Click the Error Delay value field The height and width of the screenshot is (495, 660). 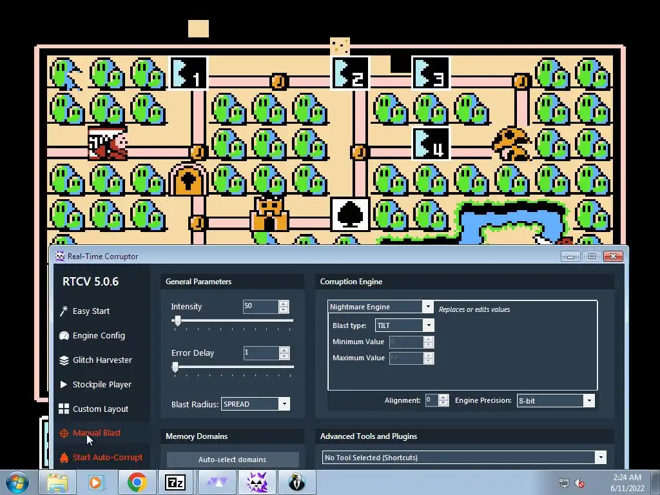pos(261,353)
